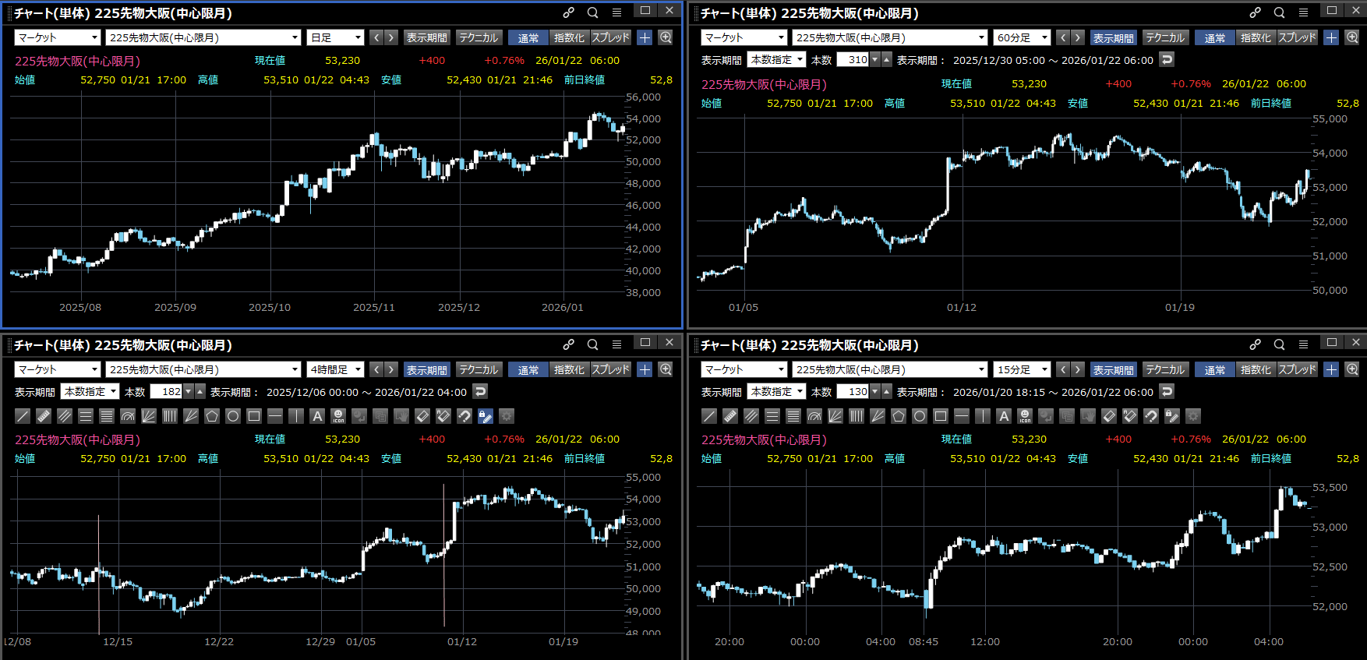Click the zoom magnifier icon in 日足 chart toolbar
The image size is (1367, 660).
tap(666, 37)
